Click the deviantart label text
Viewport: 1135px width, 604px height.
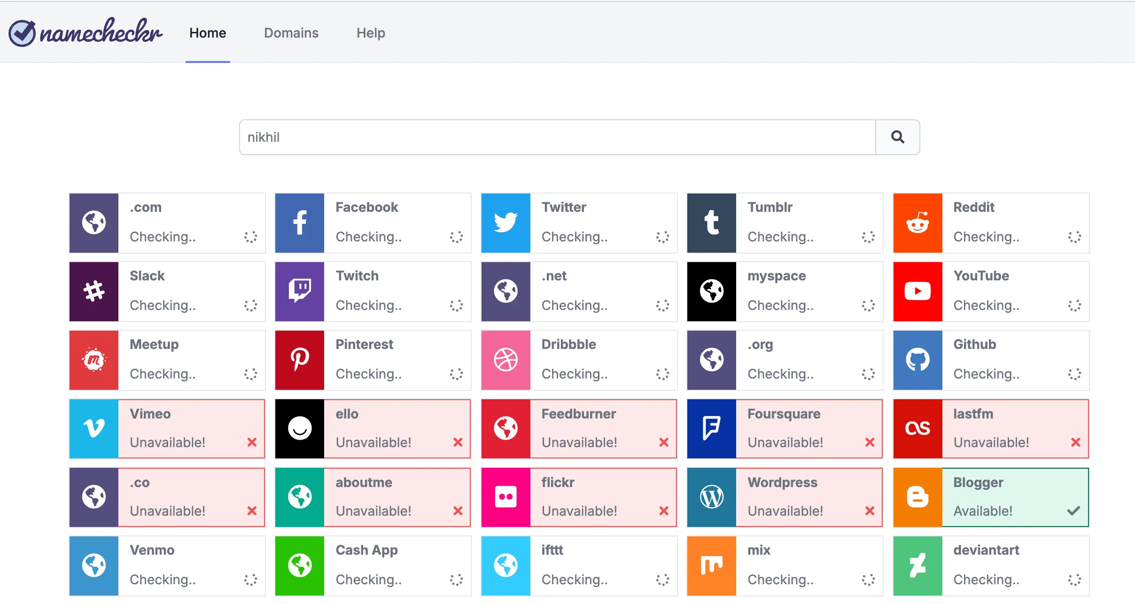[987, 550]
